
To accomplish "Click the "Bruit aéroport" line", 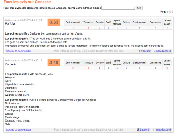I will [x=13, y=103].
